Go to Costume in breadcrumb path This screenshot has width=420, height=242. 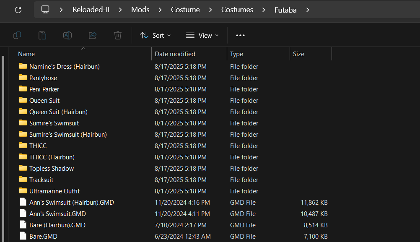[x=185, y=10]
